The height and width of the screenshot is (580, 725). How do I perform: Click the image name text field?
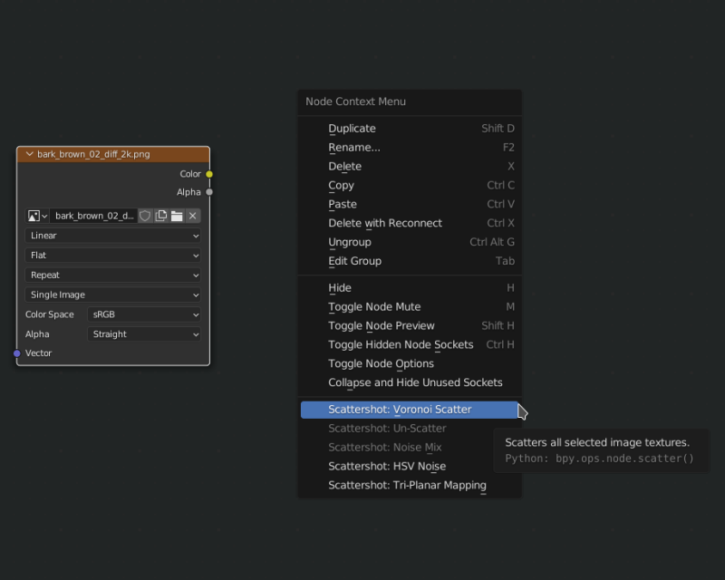(x=94, y=216)
